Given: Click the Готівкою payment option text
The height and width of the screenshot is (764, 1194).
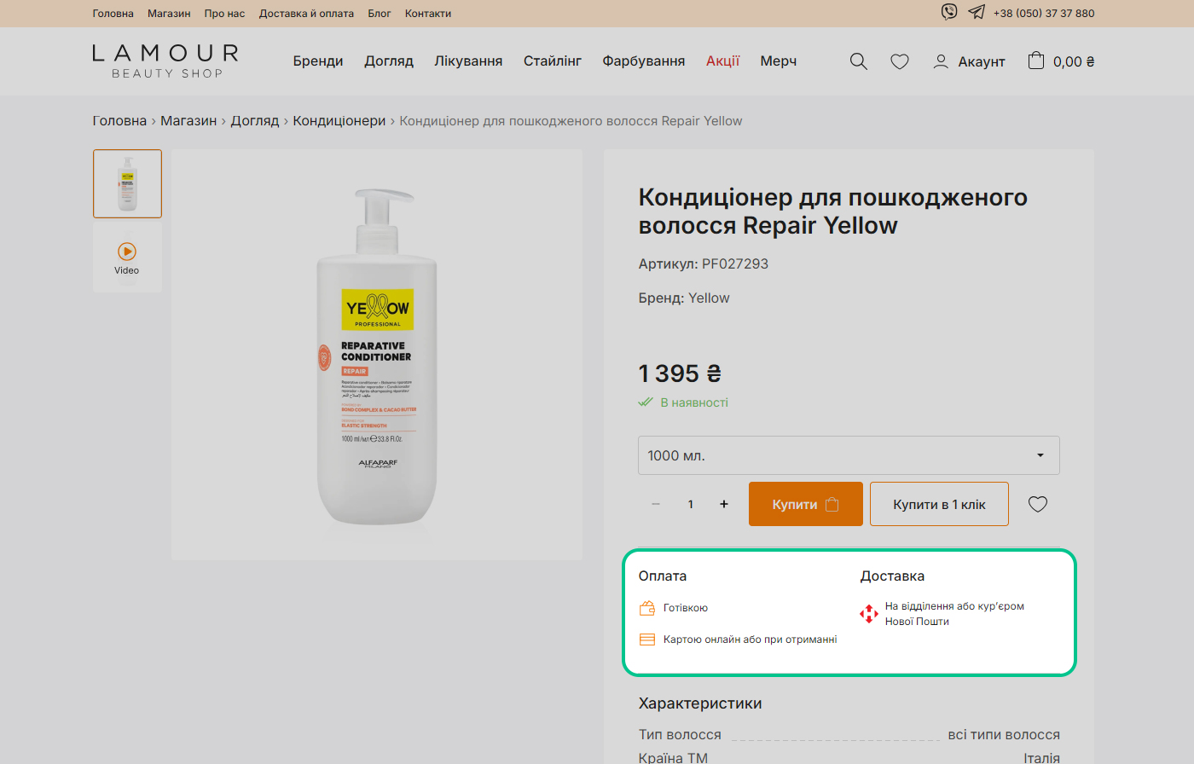Looking at the screenshot, I should [x=686, y=608].
